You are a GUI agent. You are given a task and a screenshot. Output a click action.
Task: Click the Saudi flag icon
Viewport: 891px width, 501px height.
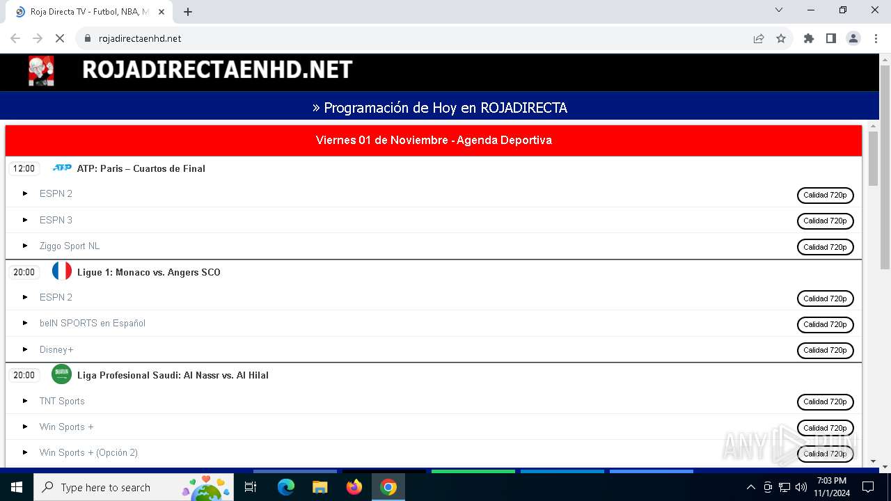62,374
